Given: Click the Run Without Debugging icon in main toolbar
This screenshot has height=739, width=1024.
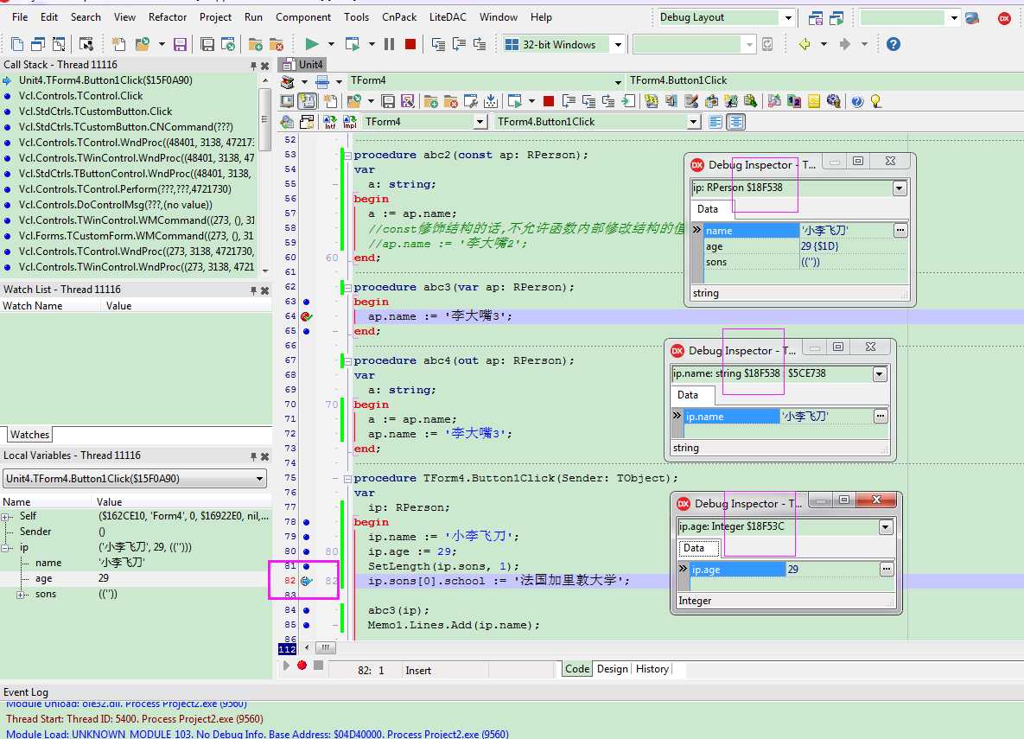Looking at the screenshot, I should coord(353,44).
